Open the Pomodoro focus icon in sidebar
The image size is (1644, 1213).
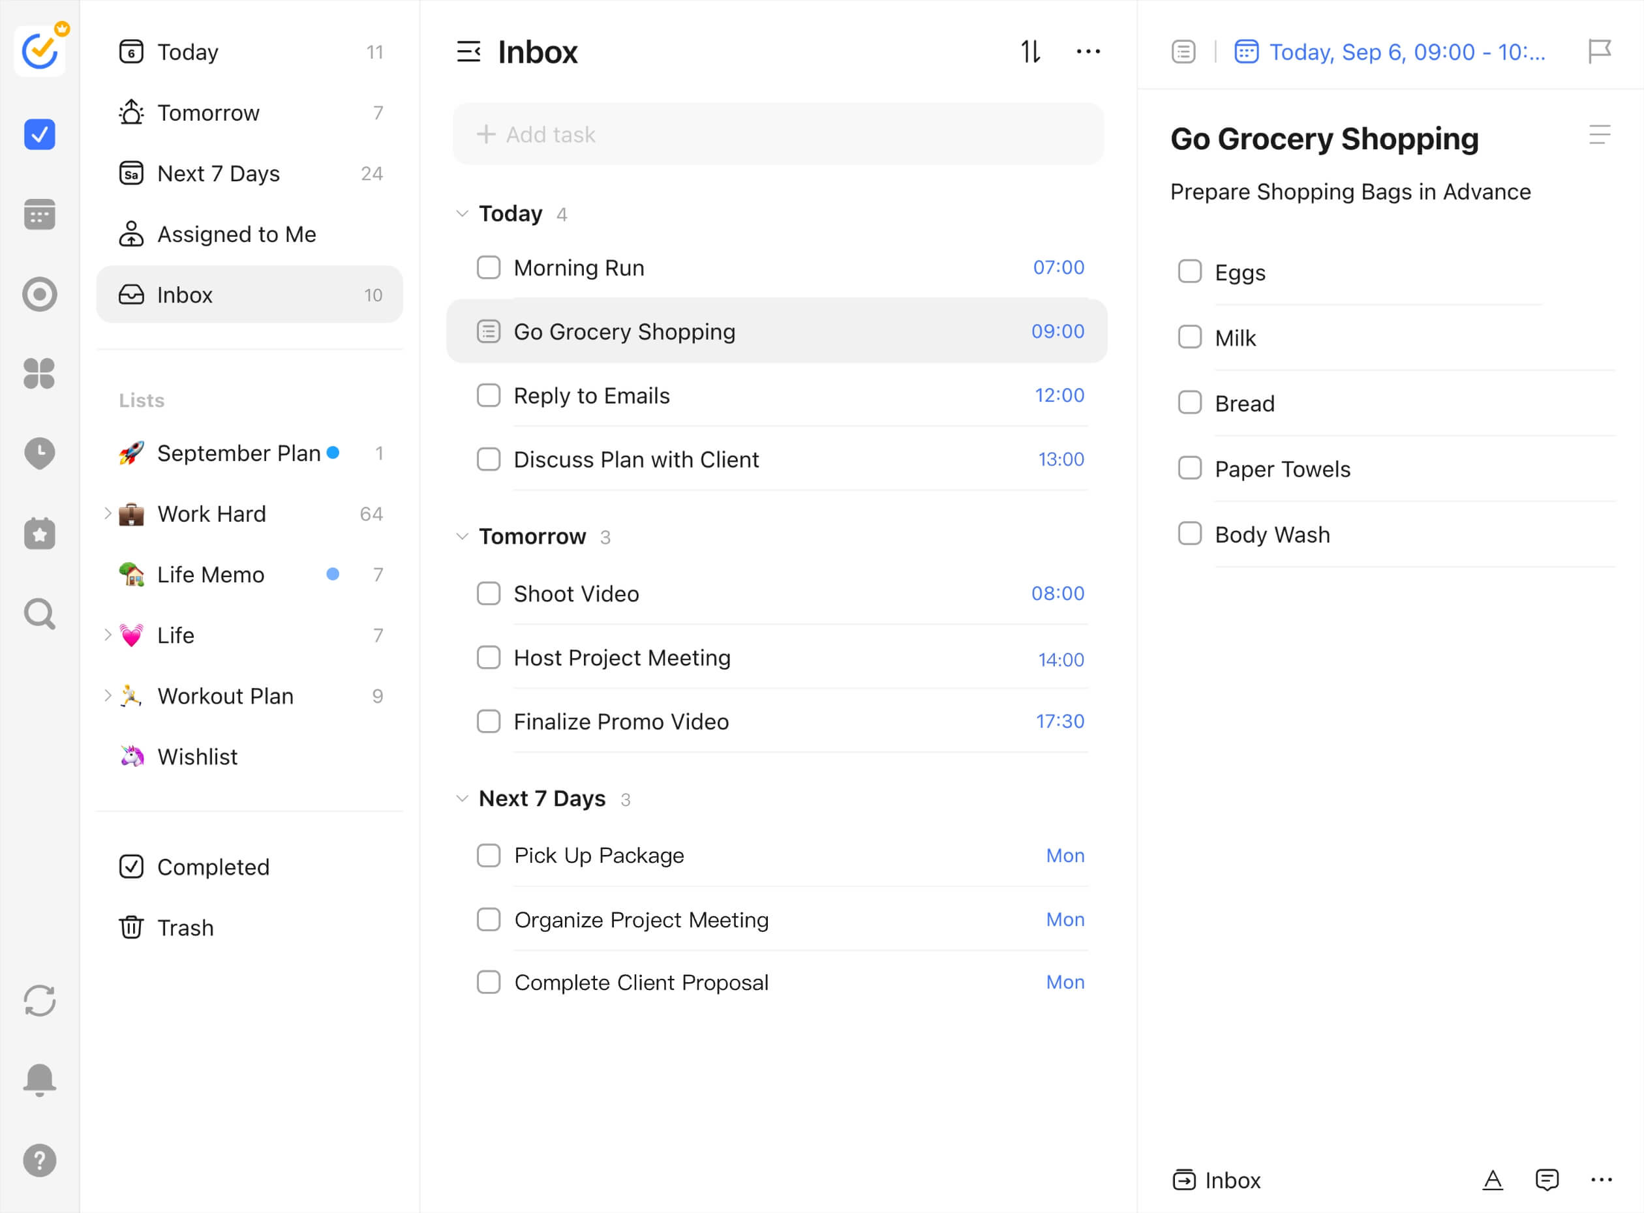(x=40, y=293)
